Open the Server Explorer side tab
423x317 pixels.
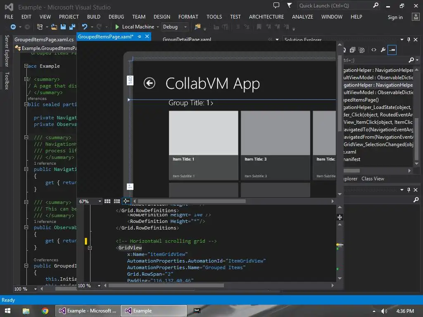point(7,51)
